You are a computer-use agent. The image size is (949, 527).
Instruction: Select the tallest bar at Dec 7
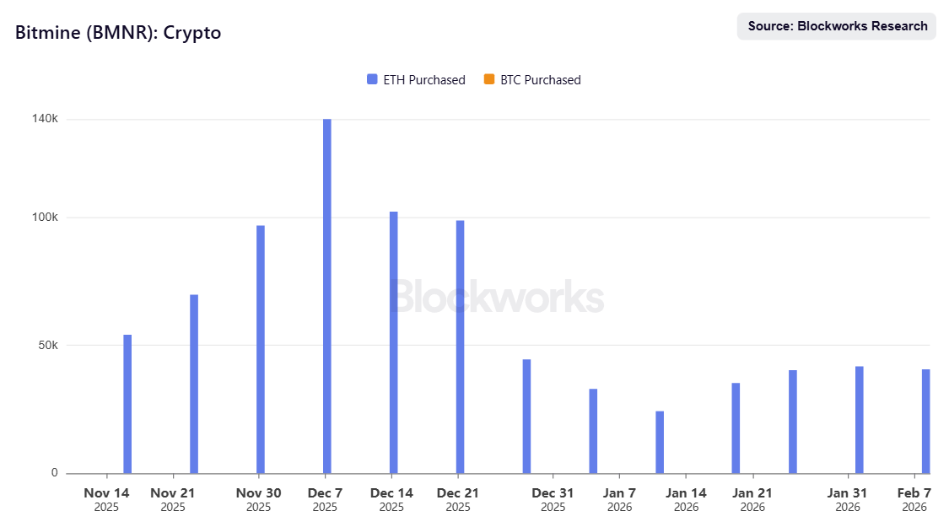[327, 295]
